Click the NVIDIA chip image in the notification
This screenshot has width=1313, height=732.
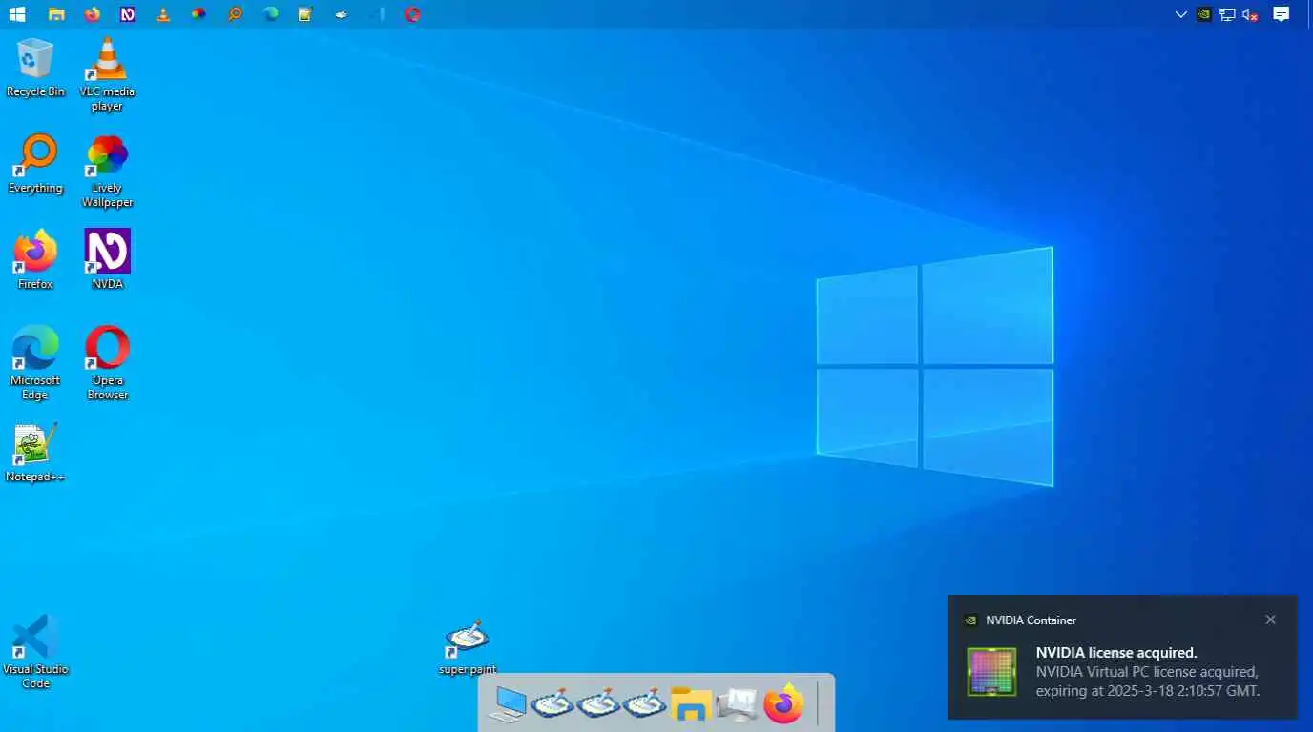(x=991, y=671)
